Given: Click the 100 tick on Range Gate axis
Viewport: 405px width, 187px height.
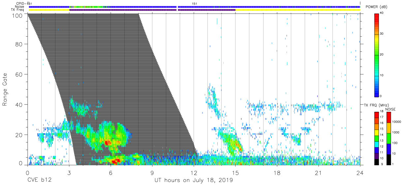Looking at the screenshot, I should pos(17,16).
